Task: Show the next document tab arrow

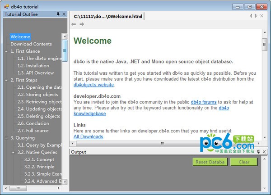Action: click(256, 16)
